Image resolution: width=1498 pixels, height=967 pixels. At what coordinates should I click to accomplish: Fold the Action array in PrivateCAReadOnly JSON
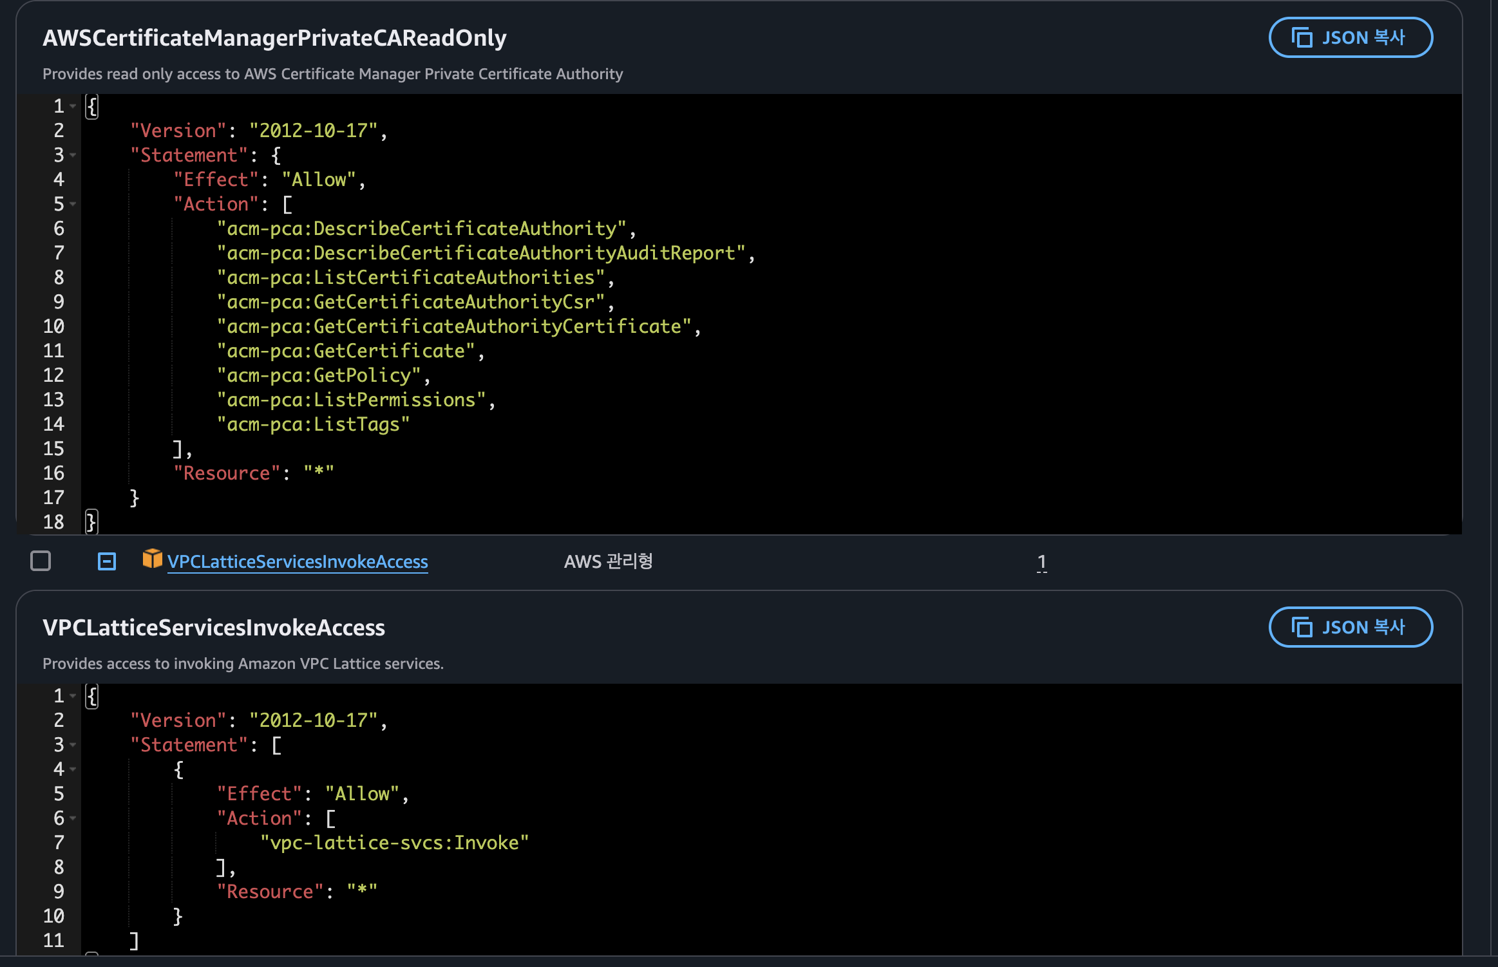click(73, 204)
